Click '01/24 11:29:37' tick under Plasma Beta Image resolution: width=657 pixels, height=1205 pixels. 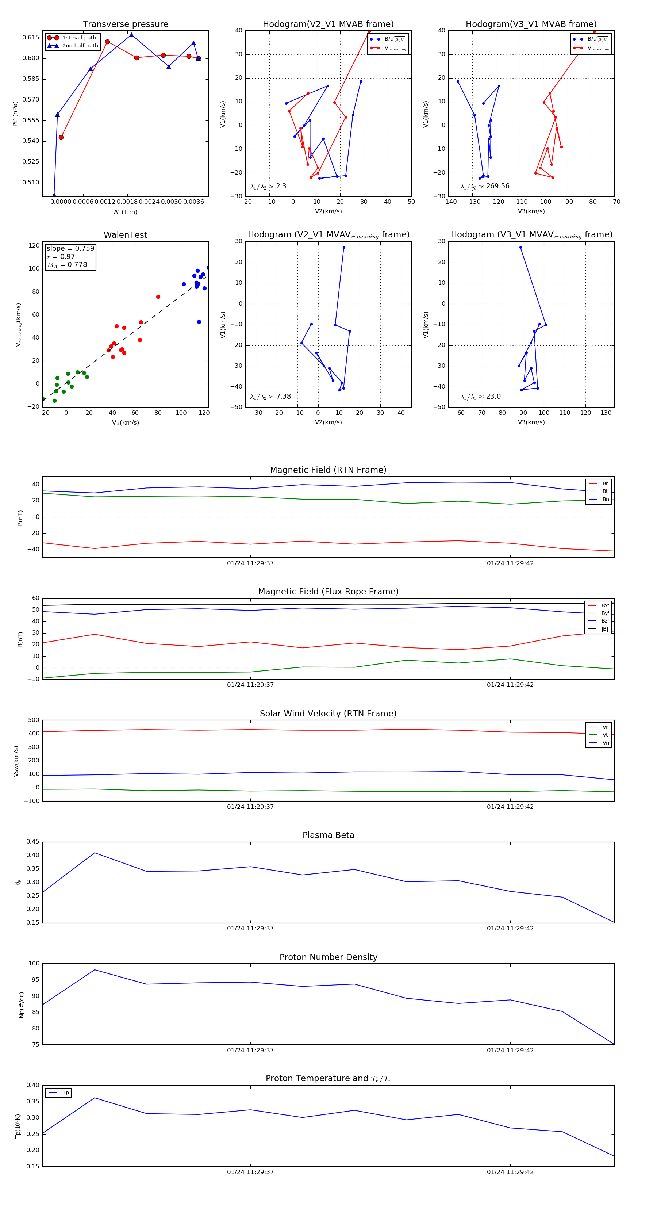(x=251, y=929)
